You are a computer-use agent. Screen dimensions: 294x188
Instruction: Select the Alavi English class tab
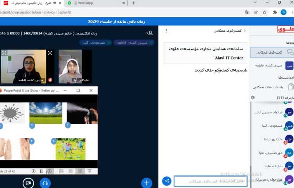(32, 3)
